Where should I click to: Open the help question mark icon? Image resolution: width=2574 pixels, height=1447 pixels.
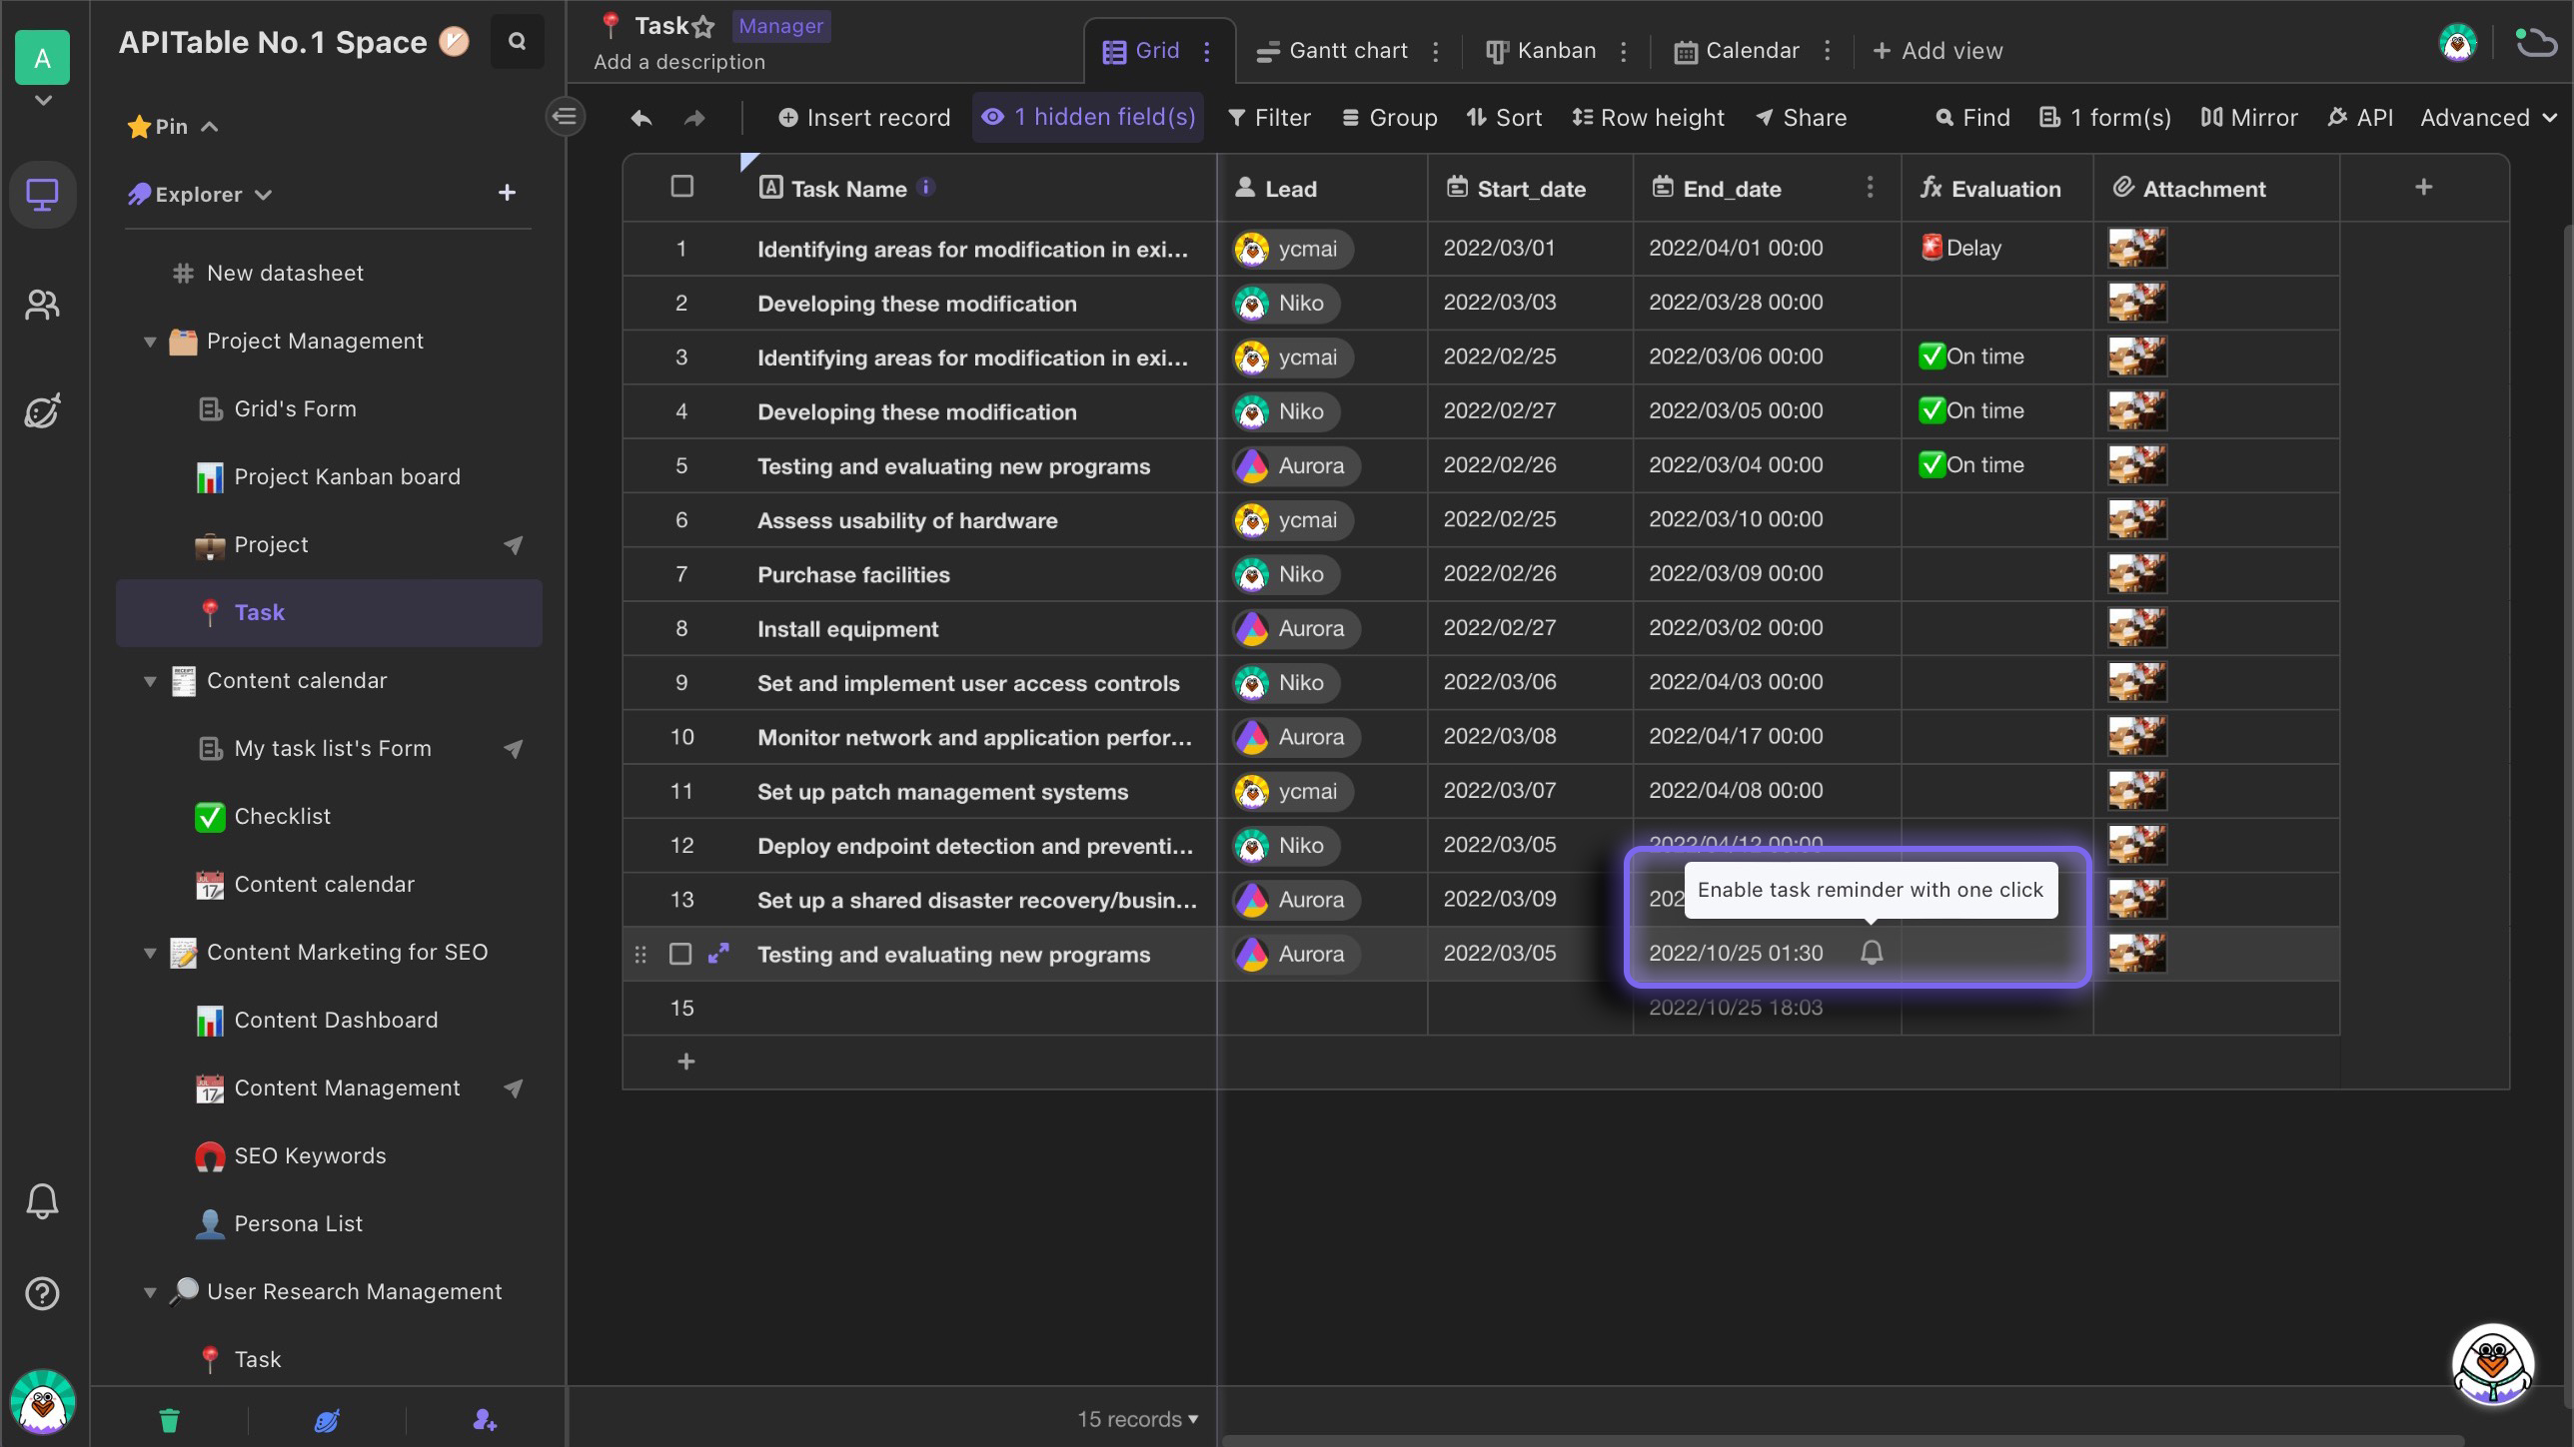(42, 1294)
